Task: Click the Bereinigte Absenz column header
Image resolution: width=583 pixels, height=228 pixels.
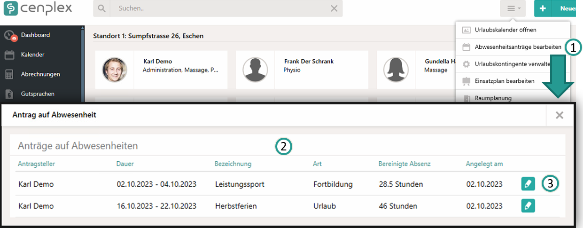Action: click(404, 164)
